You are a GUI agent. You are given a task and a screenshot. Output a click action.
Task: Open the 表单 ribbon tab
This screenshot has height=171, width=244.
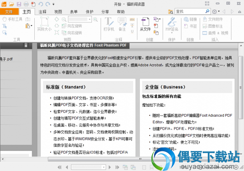tap(74, 12)
